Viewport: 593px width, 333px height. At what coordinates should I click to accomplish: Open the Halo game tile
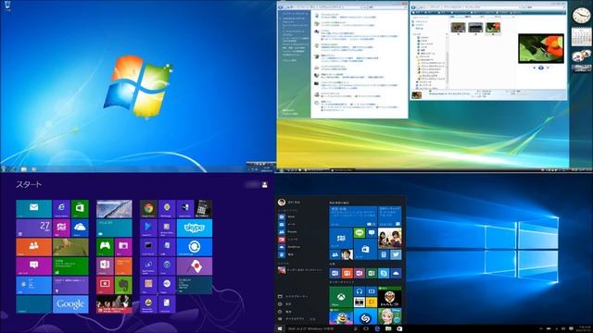[x=390, y=297]
